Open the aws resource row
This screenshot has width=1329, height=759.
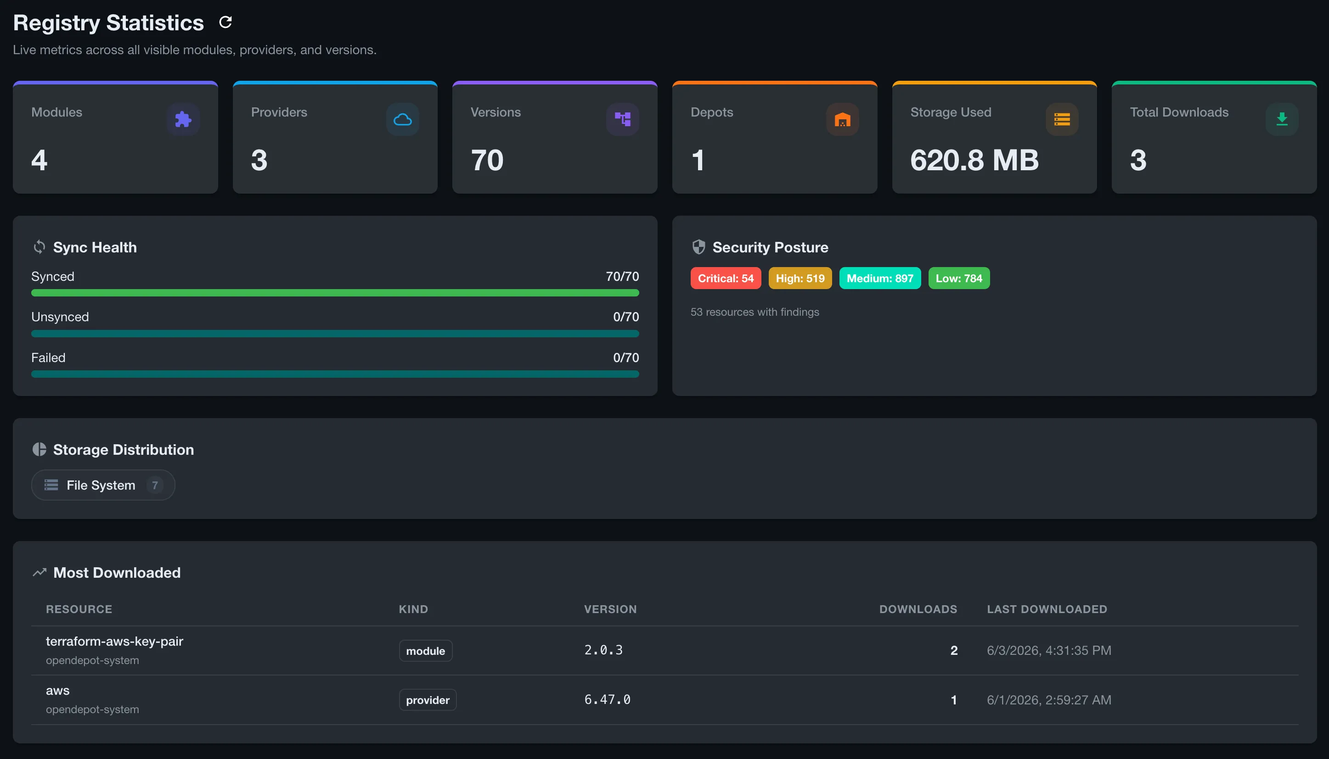click(x=664, y=699)
